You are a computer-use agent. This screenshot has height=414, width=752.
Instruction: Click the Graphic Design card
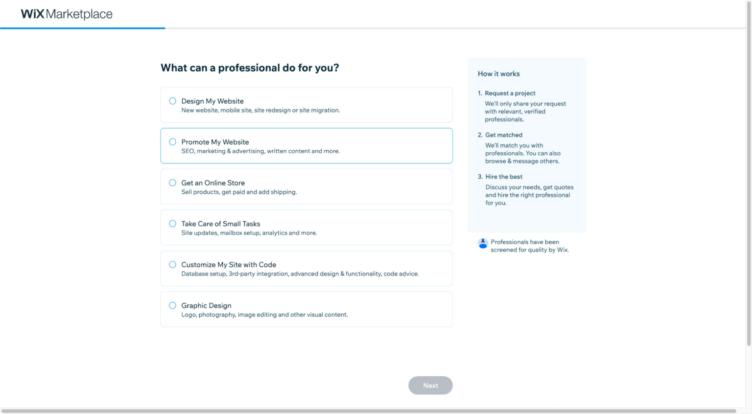tap(306, 309)
